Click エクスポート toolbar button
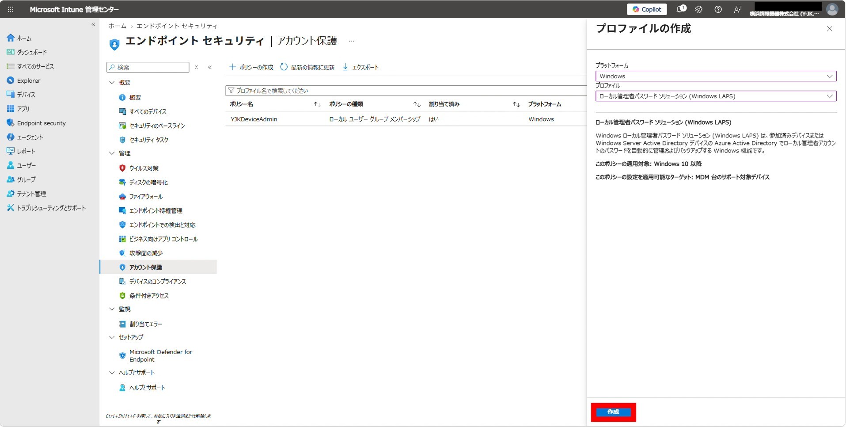This screenshot has width=846, height=427. 360,67
